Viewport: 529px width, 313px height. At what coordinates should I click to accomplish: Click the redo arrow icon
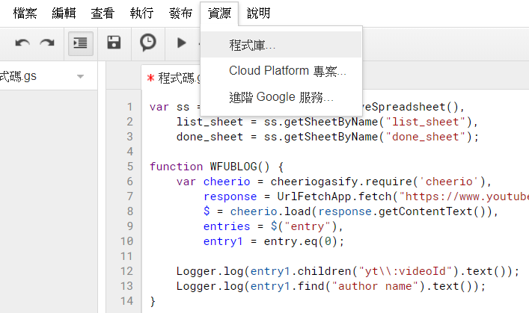(47, 43)
